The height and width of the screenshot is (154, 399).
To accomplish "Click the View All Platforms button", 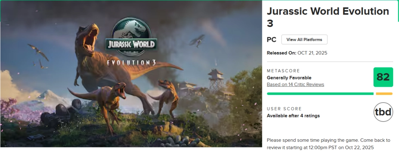I will pyautogui.click(x=304, y=40).
